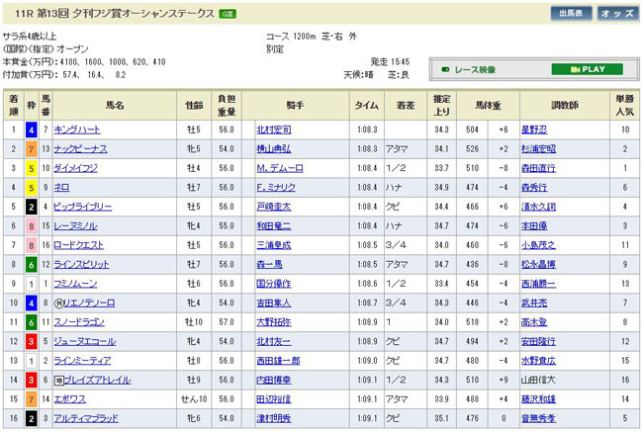Open trainer 藤沢和雄 link
Viewport: 643px width, 432px height.
pyautogui.click(x=540, y=398)
